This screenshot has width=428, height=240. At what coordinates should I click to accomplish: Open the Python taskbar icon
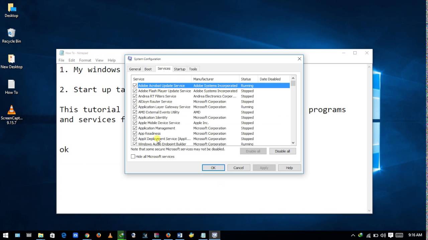191,235
